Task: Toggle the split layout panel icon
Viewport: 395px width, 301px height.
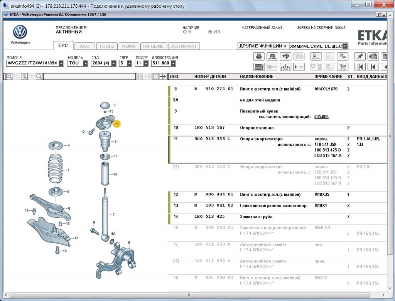Action: (155, 77)
